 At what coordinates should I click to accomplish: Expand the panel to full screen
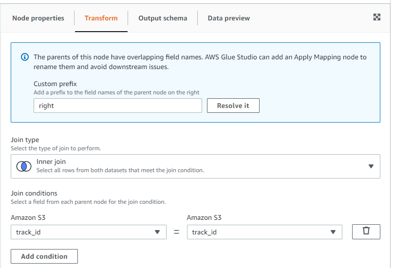pyautogui.click(x=376, y=18)
